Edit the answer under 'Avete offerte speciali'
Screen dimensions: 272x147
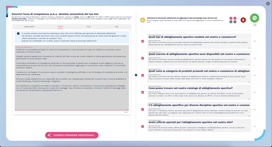tap(199, 129)
